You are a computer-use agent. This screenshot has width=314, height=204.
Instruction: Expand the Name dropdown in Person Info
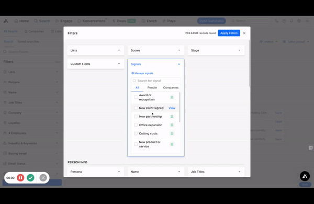click(x=156, y=172)
